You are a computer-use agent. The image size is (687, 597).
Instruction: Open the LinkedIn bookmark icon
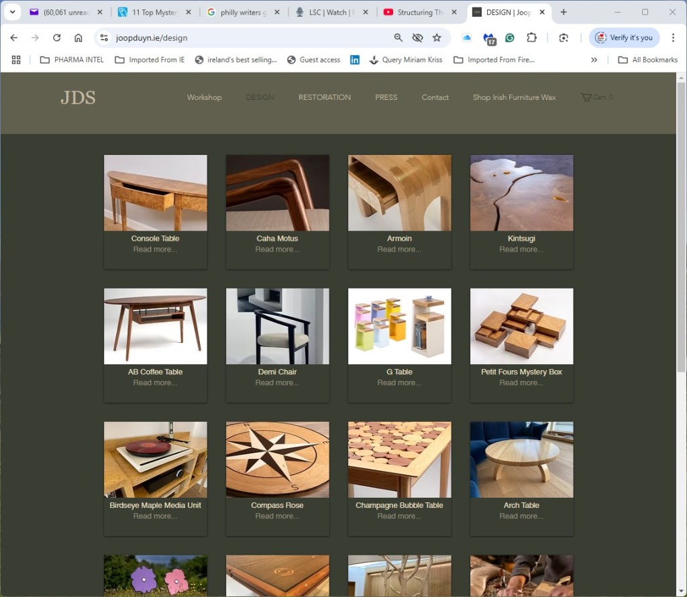355,60
